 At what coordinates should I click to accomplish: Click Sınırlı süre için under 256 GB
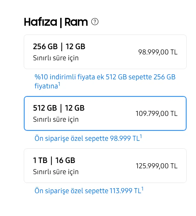click(x=56, y=58)
